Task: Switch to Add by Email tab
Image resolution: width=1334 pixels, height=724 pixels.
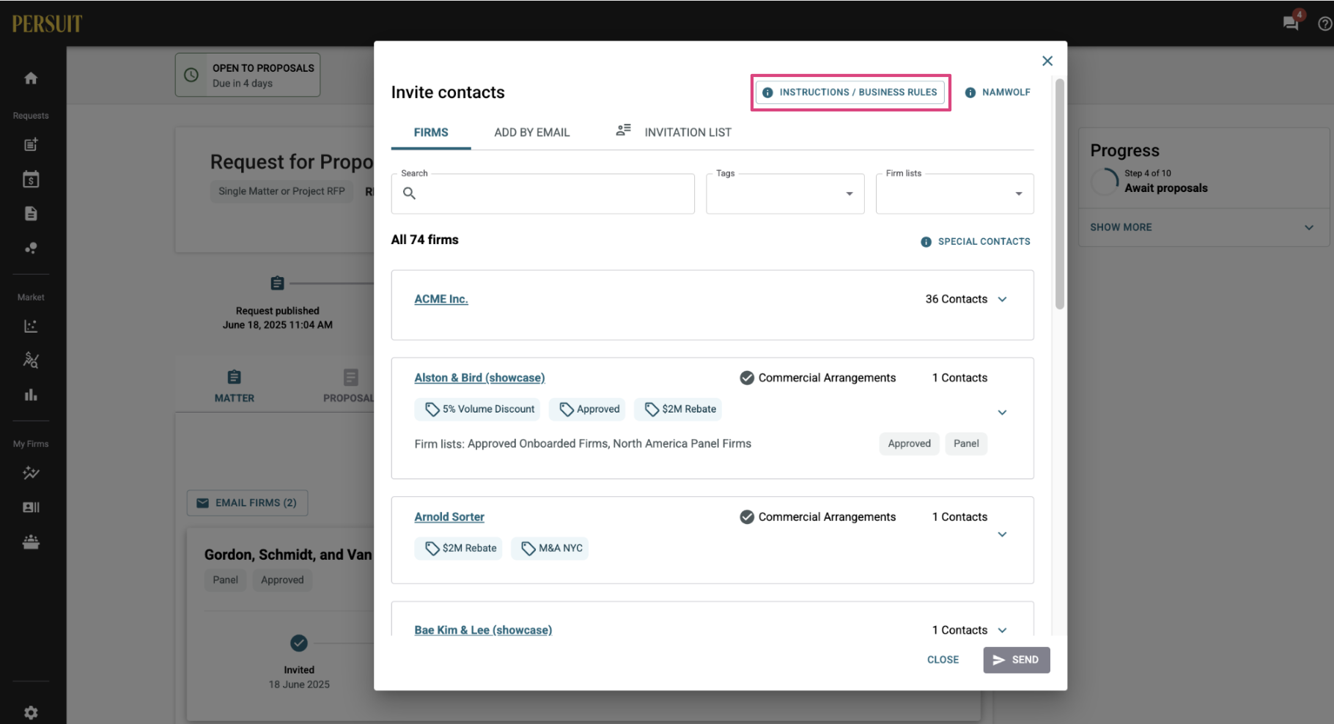Action: pos(531,133)
